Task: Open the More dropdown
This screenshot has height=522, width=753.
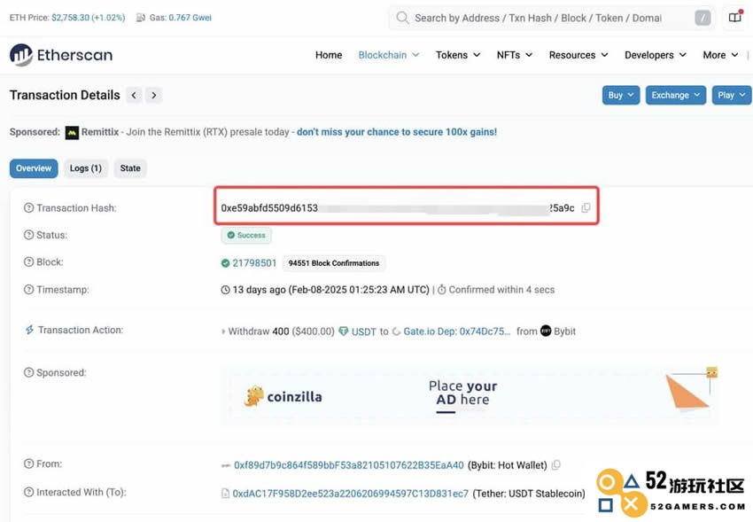Action: [720, 55]
